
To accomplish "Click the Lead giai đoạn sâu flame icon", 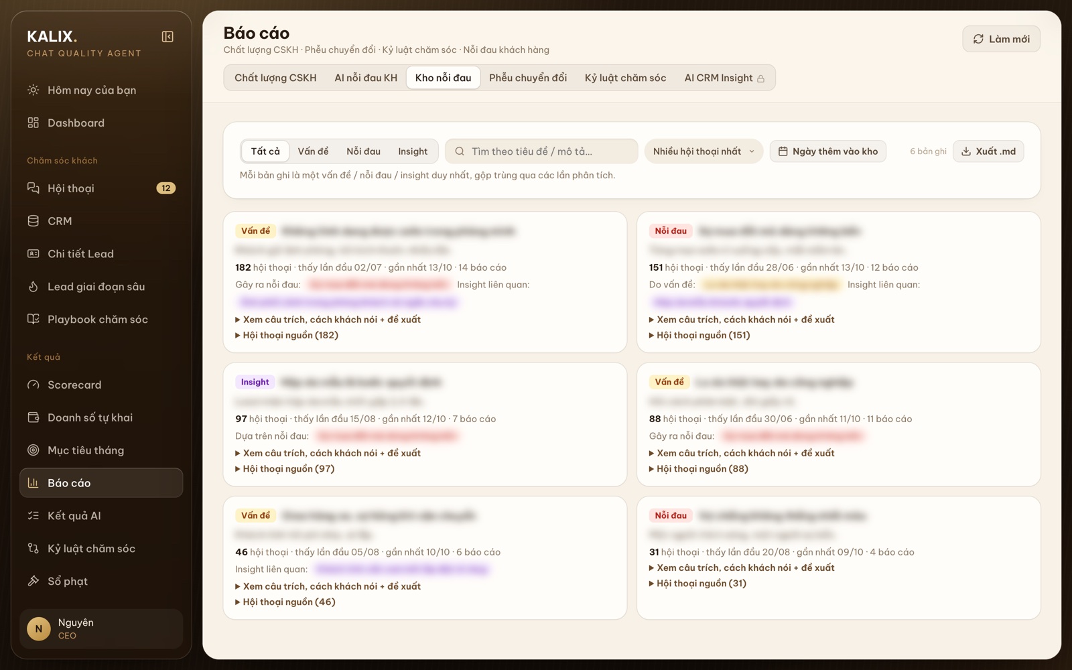I will 33,287.
